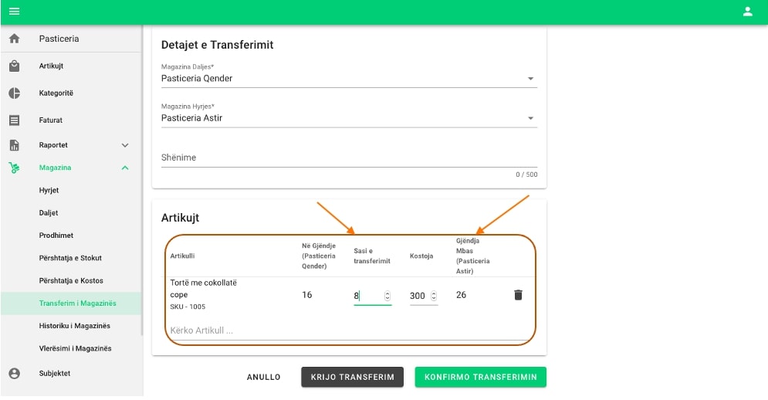Screen dimensions: 768x400
Task: Click the Pasticeria home icon
Action: click(x=14, y=39)
